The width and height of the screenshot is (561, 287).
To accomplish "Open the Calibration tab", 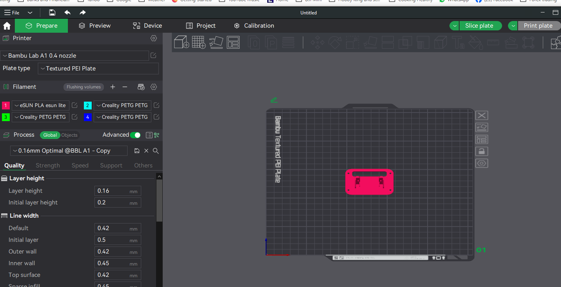I will coord(254,26).
